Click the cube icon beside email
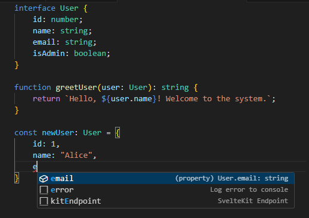This screenshot has width=309, height=218. pyautogui.click(x=44, y=179)
